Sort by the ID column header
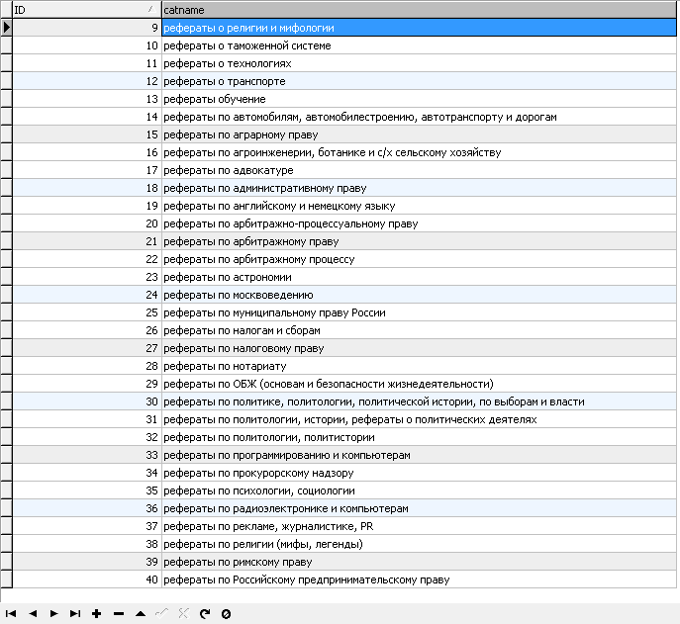Viewport: 680px width, 624px height. click(85, 9)
